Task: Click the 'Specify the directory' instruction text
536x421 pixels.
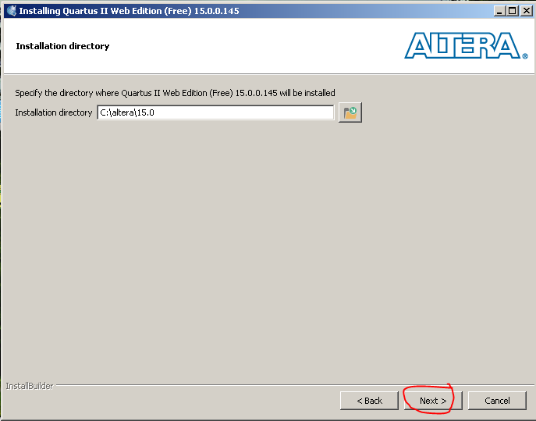Action: click(175, 93)
